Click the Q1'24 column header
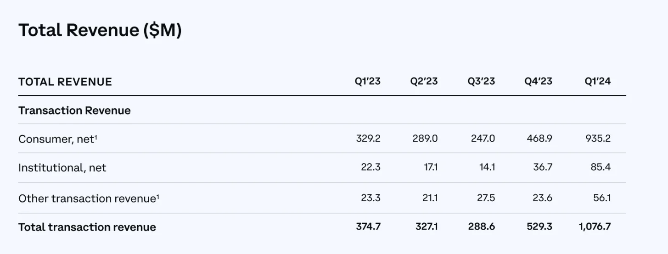Viewport: 668px width, 254px height. [597, 82]
